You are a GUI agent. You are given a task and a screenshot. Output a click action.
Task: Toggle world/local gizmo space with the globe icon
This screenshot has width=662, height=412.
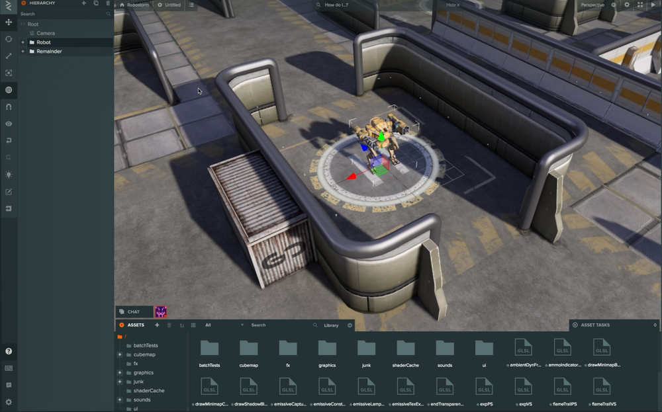[x=9, y=90]
